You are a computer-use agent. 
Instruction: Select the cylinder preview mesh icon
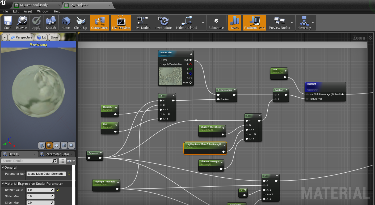[41, 145]
